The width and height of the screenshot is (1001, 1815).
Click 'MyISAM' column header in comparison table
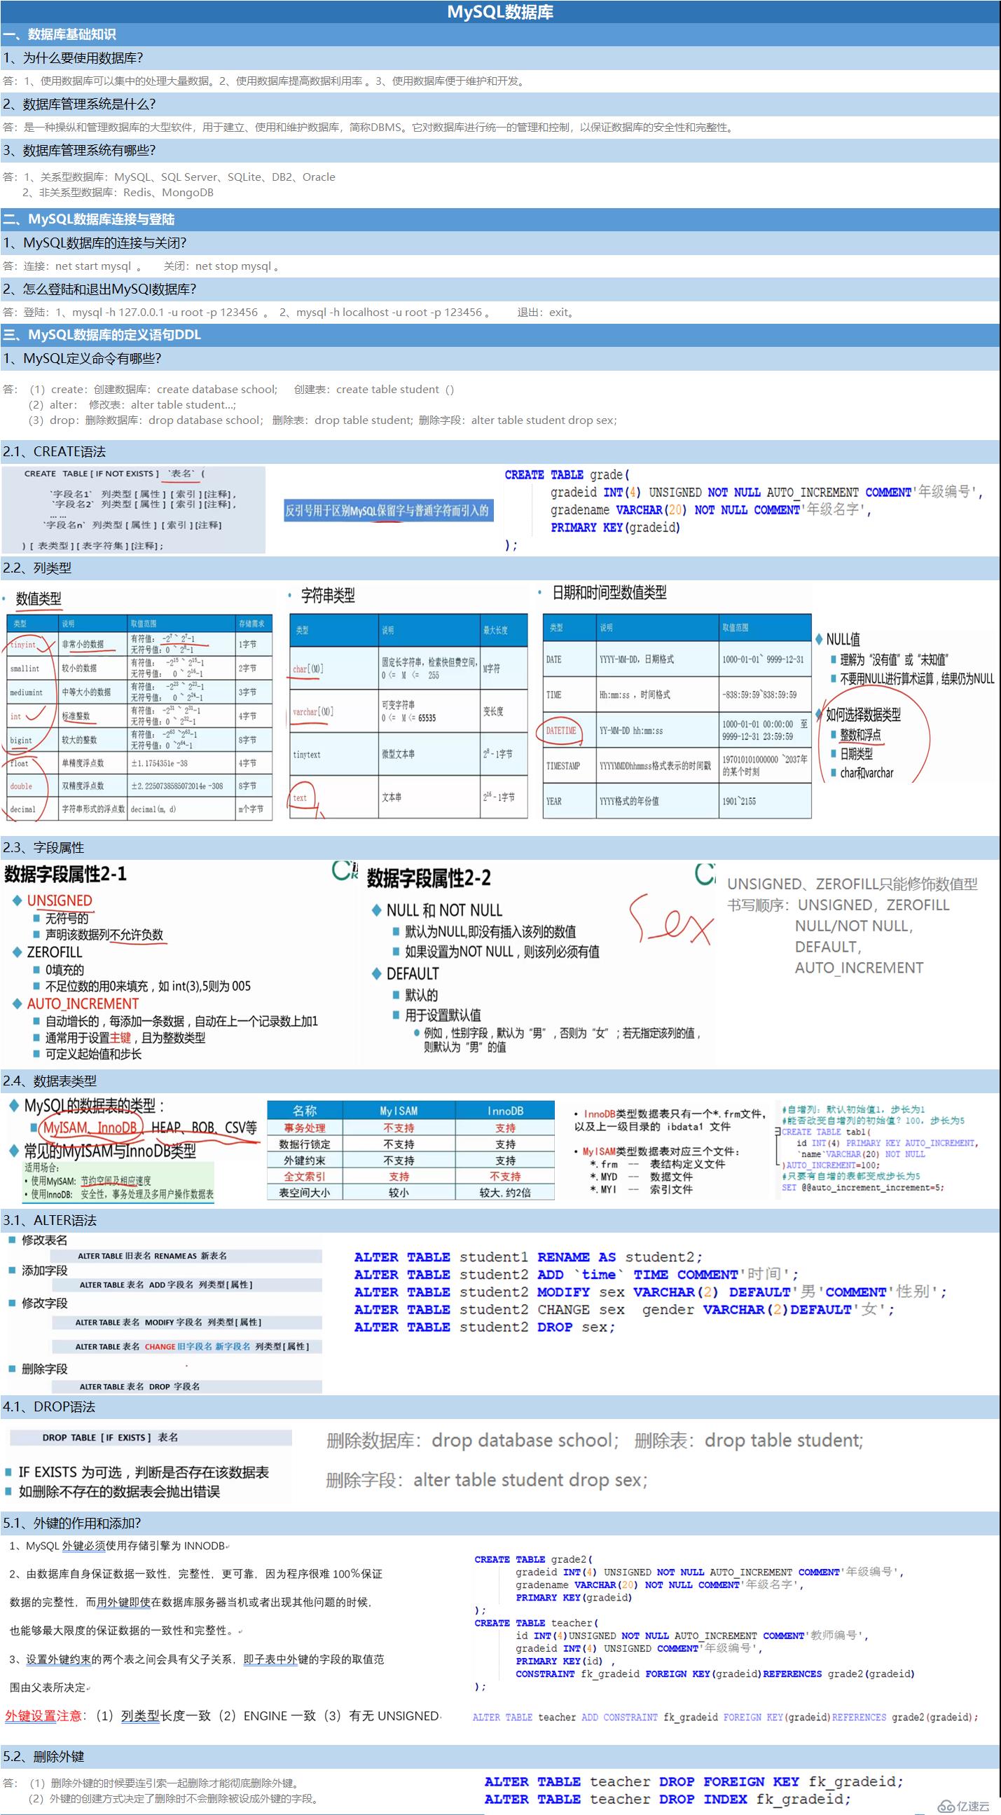399,1111
